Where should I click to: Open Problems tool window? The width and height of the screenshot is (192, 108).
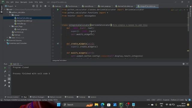point(69,97)
